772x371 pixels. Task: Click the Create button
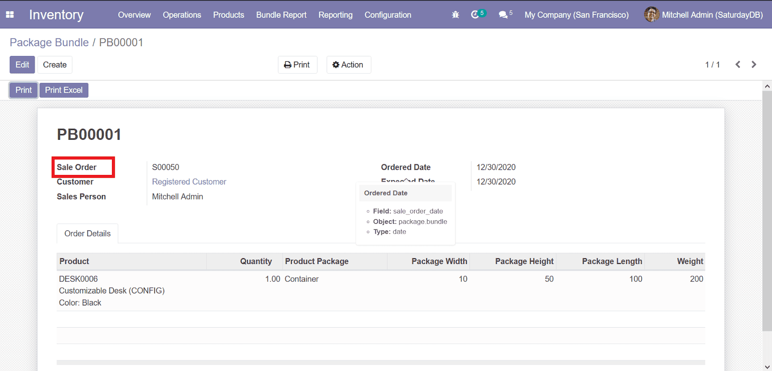(55, 65)
